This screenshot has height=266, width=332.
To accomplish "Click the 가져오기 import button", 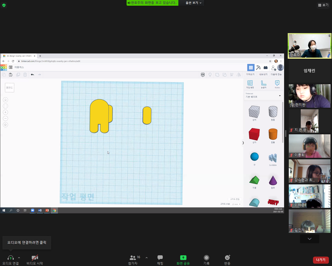I will click(x=250, y=75).
